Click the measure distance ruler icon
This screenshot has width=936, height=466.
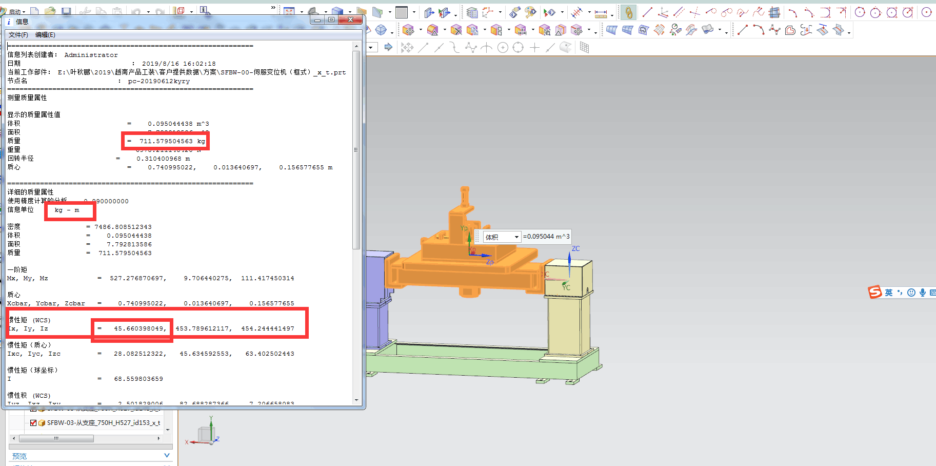click(601, 13)
